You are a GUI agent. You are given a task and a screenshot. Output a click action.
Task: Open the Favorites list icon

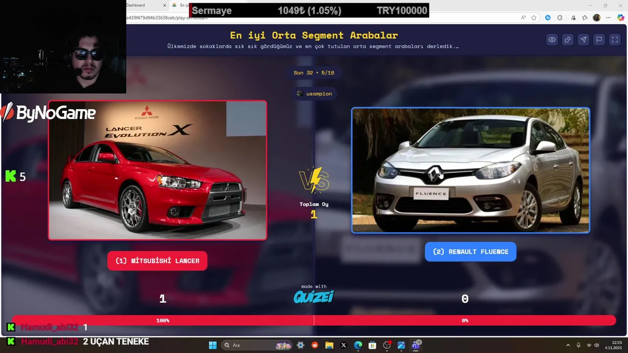[585, 18]
